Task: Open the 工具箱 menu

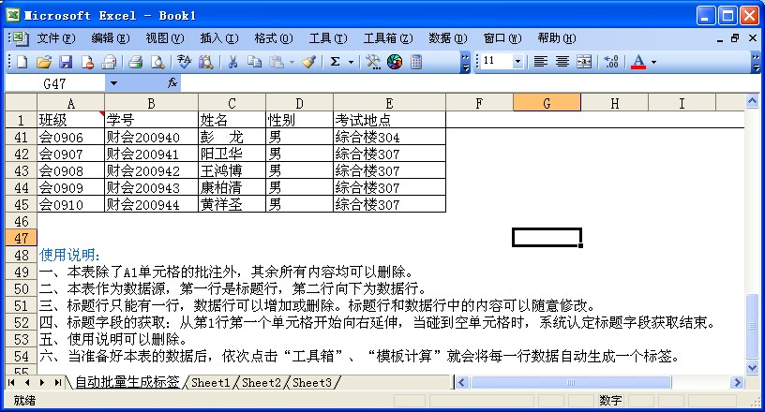Action: (x=387, y=38)
